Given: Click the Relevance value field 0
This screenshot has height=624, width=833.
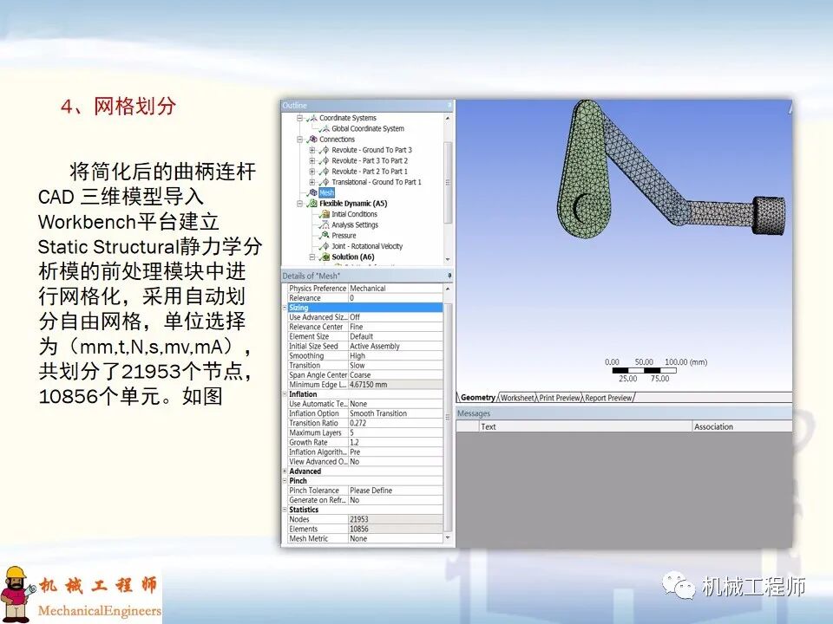Looking at the screenshot, I should click(396, 297).
